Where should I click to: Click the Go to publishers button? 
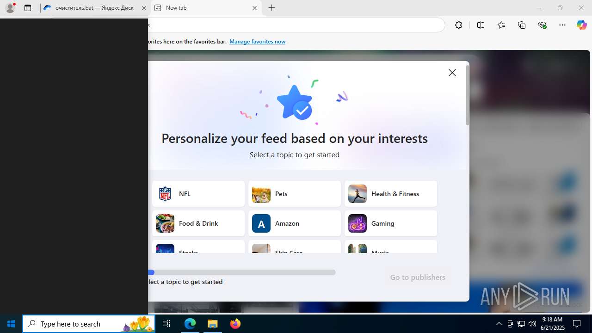click(x=418, y=277)
